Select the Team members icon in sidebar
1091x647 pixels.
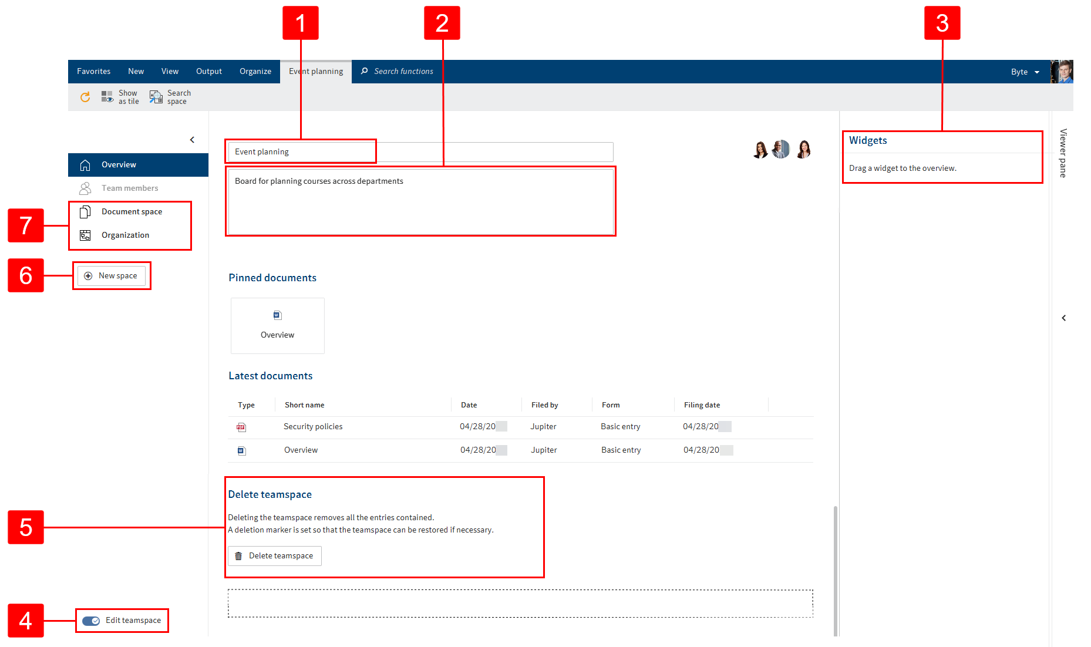click(x=86, y=188)
